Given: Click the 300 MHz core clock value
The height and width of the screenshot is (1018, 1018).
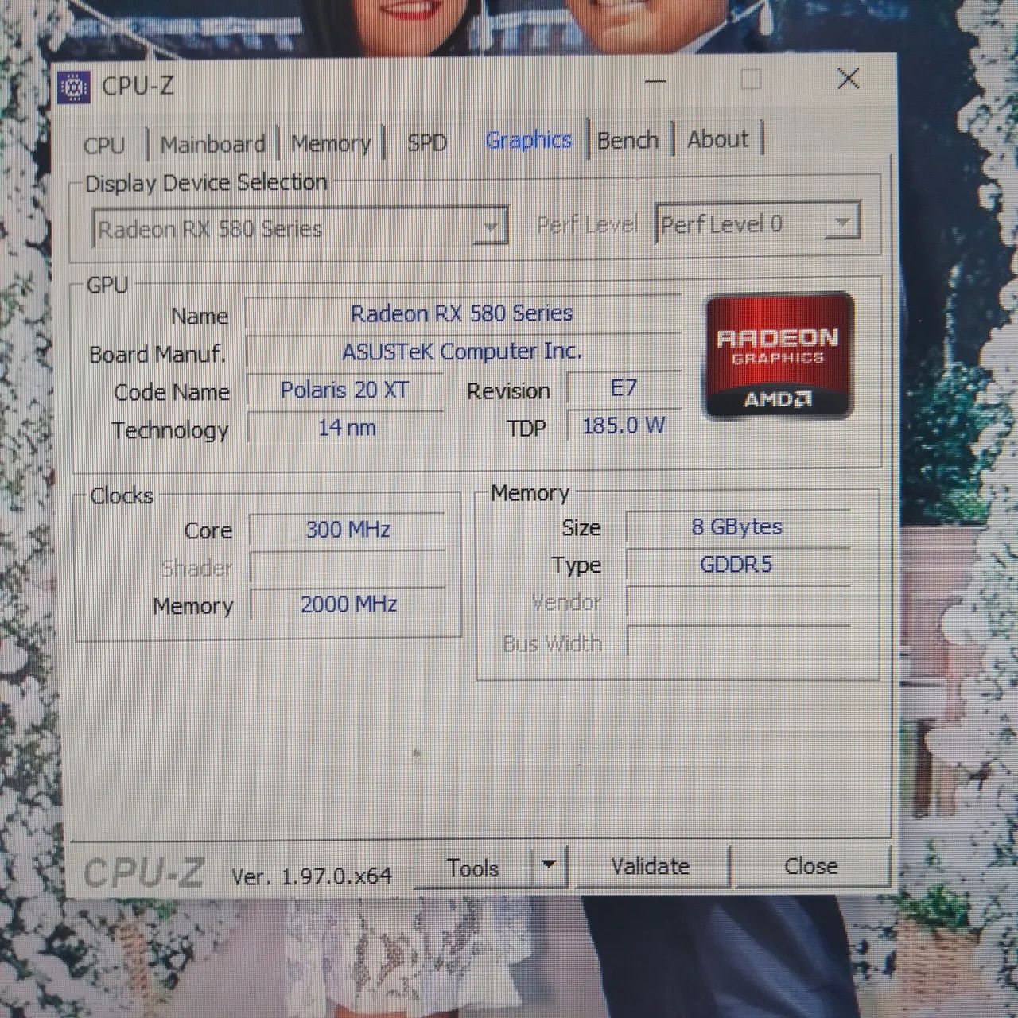Looking at the screenshot, I should (x=348, y=530).
